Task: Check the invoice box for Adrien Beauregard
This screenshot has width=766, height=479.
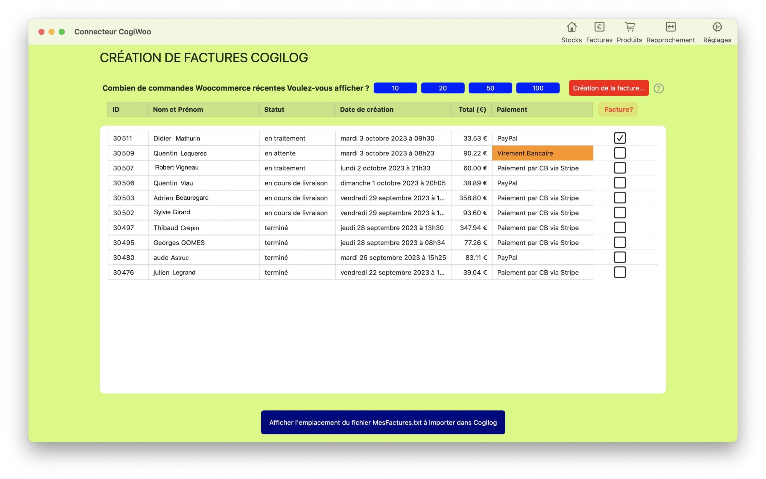Action: tap(620, 198)
